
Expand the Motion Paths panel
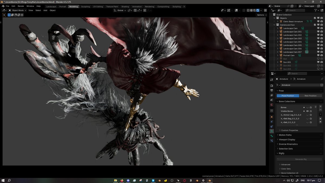pyautogui.click(x=287, y=135)
